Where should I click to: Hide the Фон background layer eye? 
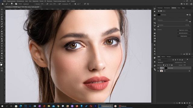coord(158,71)
